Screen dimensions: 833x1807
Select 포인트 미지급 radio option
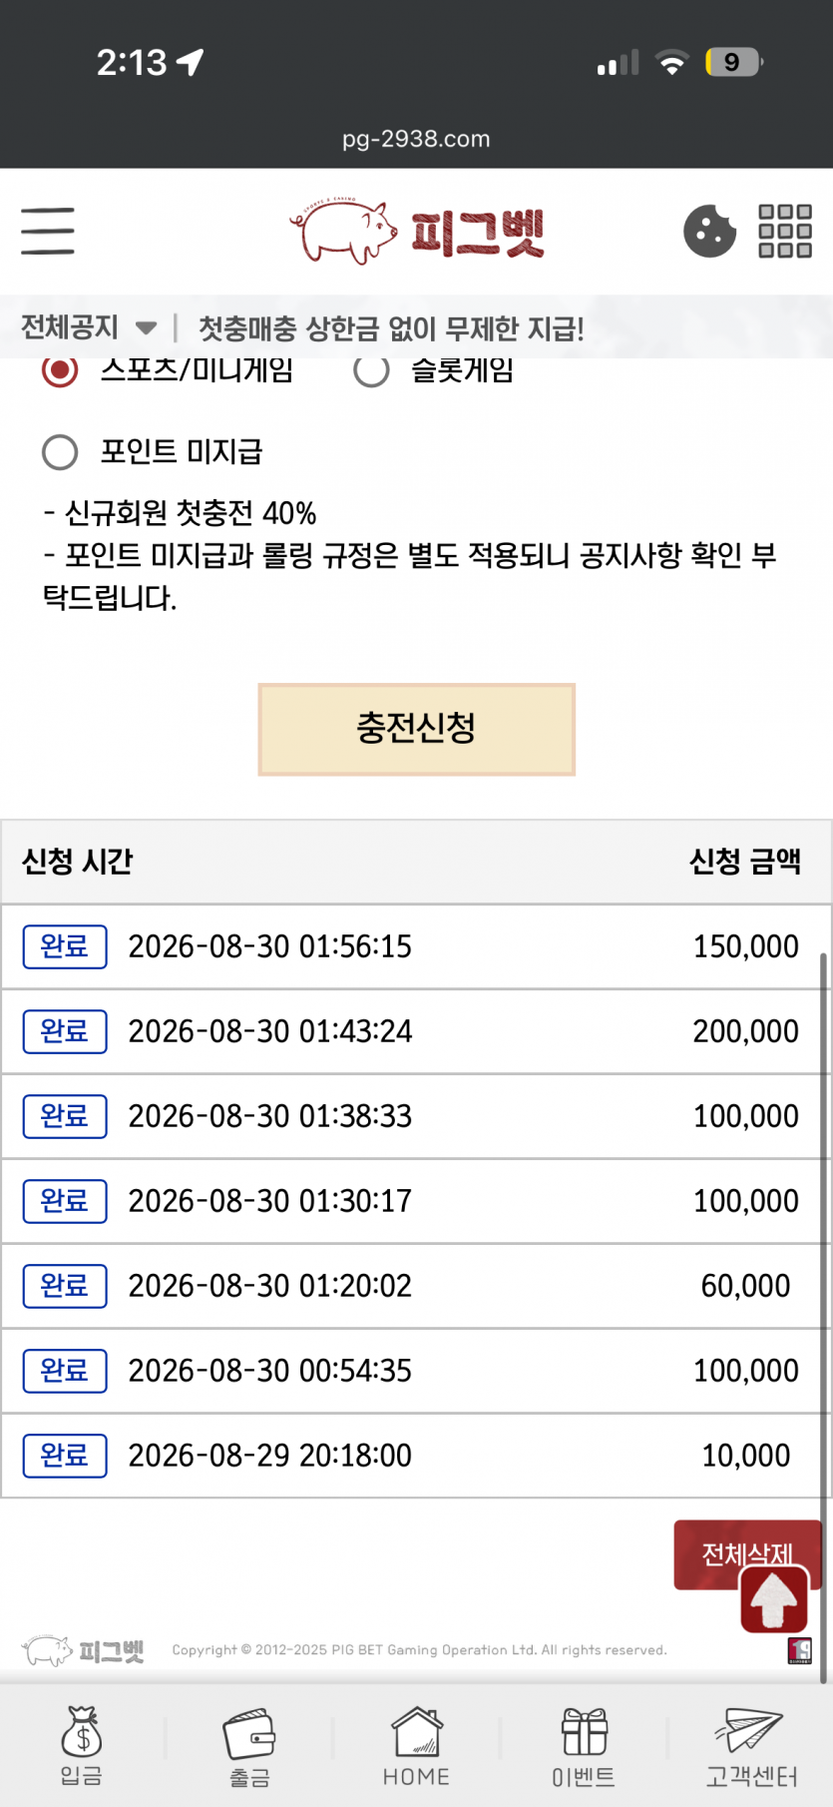coord(60,451)
